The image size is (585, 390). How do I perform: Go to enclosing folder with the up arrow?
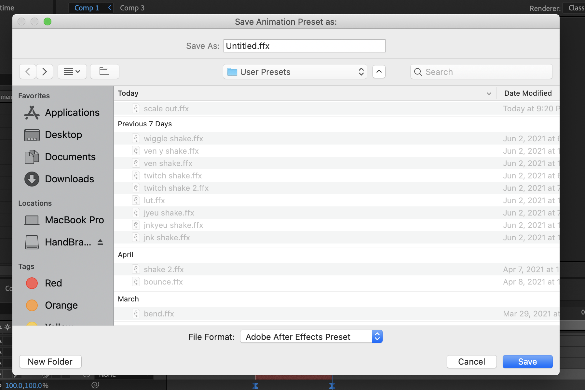point(379,72)
